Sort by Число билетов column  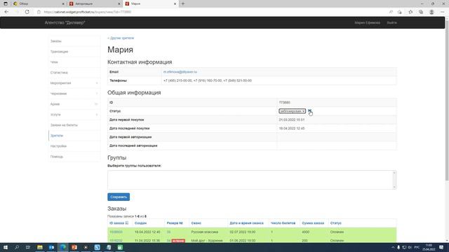coord(283,223)
